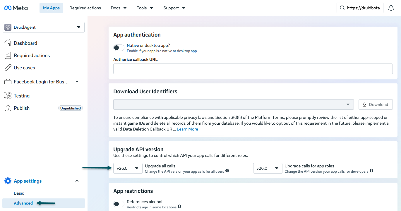This screenshot has height=211, width=401.
Task: Click info icon beside Upgrade all calls
Action: point(227,171)
